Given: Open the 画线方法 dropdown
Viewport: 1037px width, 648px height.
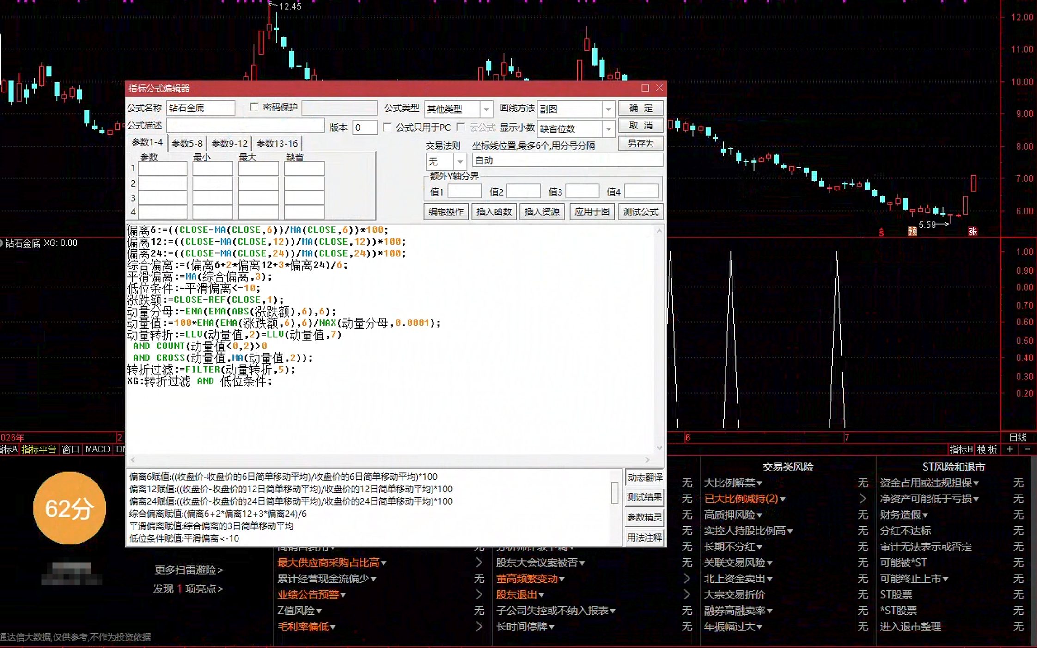Looking at the screenshot, I should coord(609,110).
